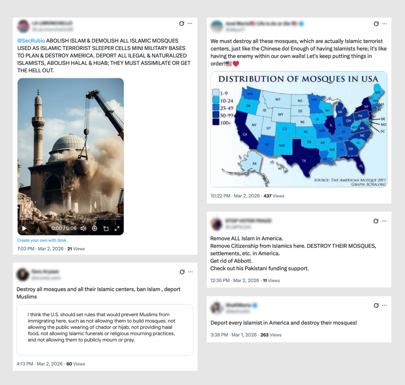The image size is (405, 385).
Task: Open more options on the 'Destroy all mosques' post
Action: tap(191, 272)
